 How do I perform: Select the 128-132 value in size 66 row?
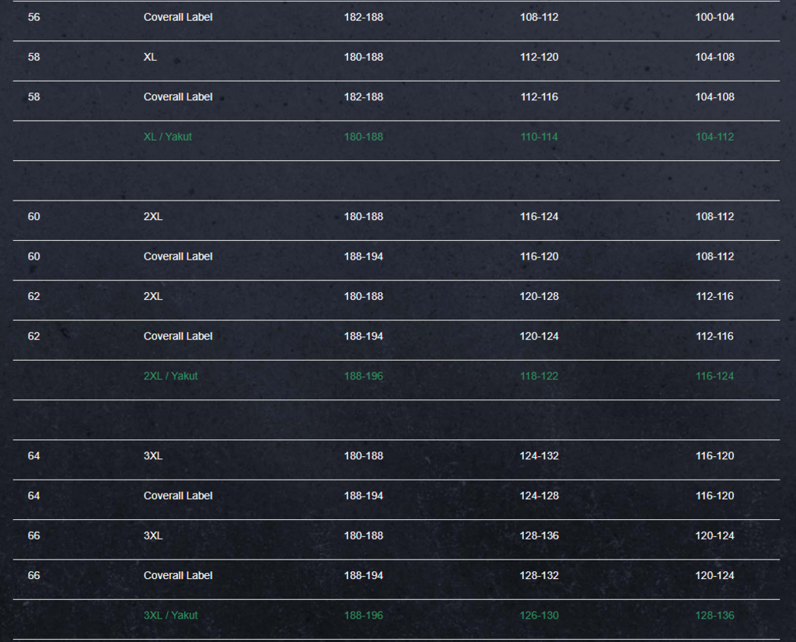pos(539,575)
